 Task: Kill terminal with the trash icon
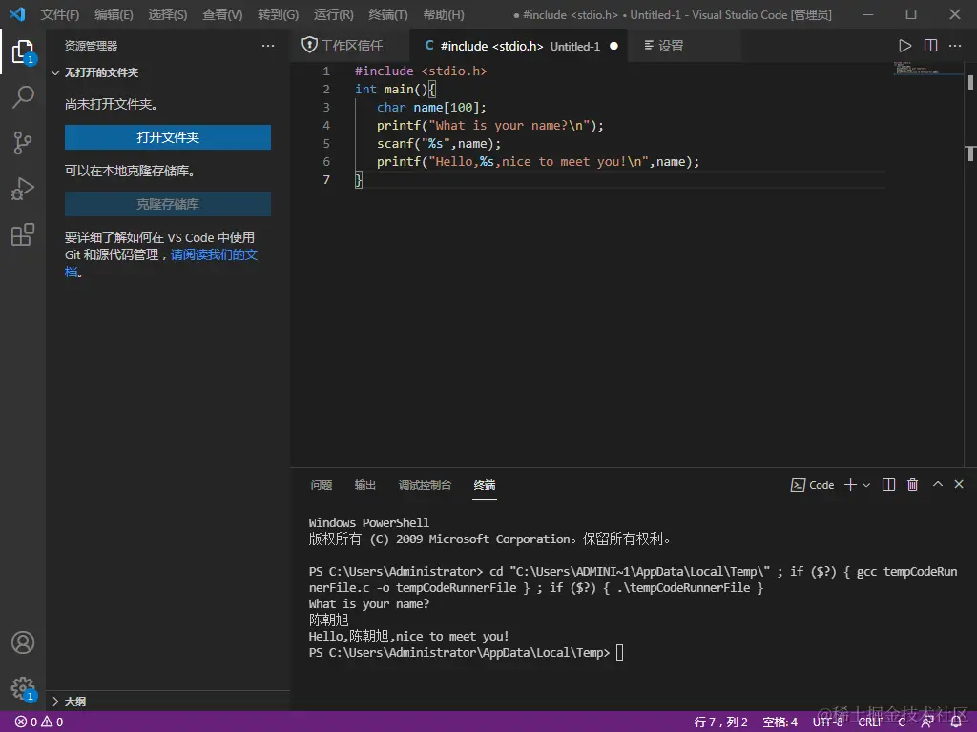[912, 485]
